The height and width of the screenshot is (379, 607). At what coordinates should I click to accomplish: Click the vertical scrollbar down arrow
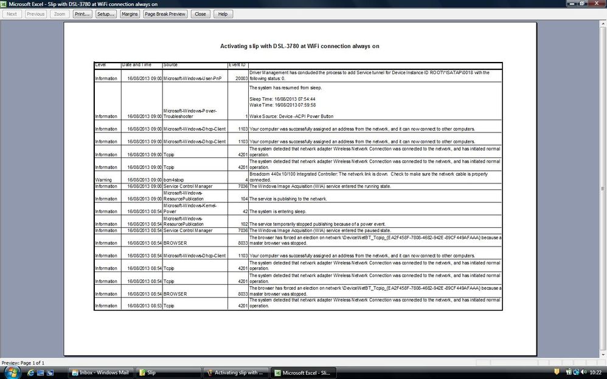pyautogui.click(x=603, y=354)
